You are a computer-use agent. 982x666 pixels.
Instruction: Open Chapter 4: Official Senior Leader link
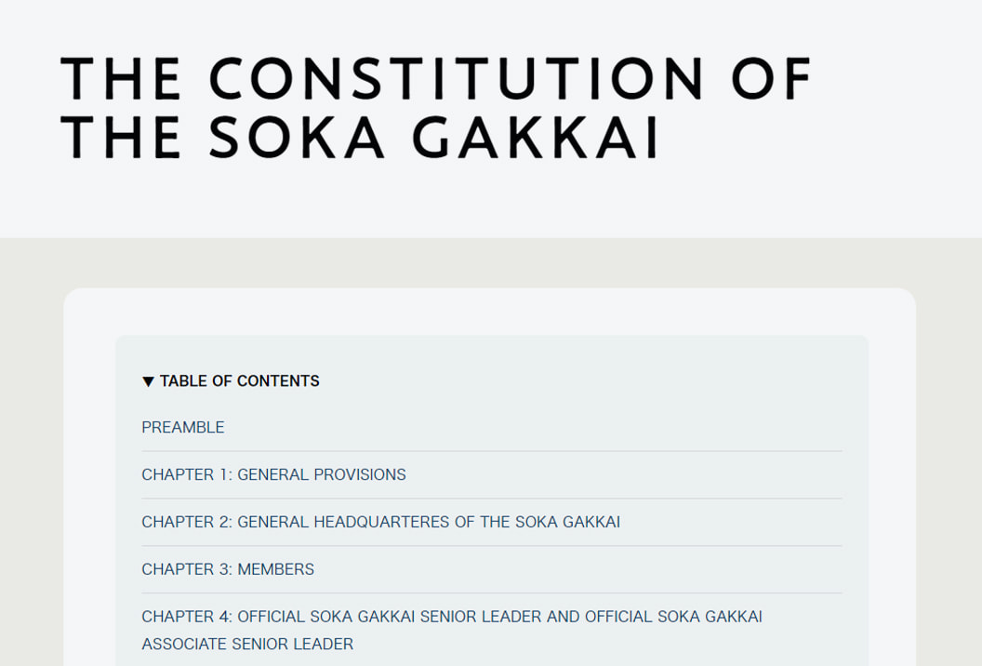click(x=451, y=616)
